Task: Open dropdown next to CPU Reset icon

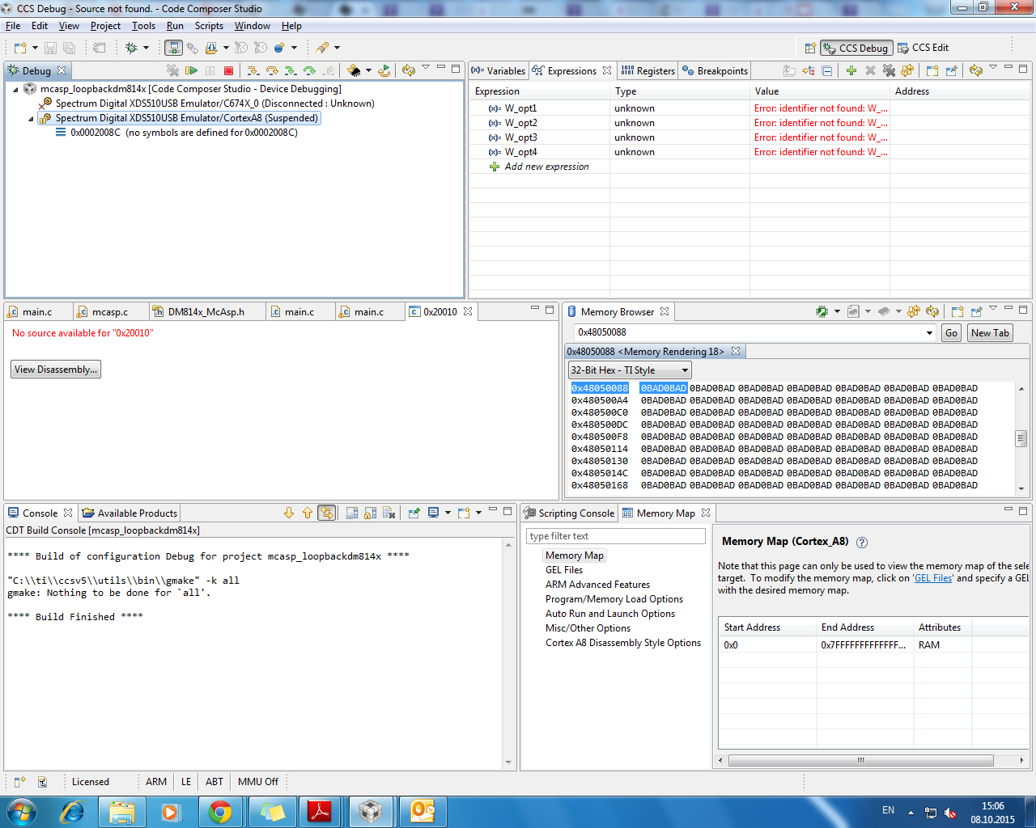Action: 369,71
